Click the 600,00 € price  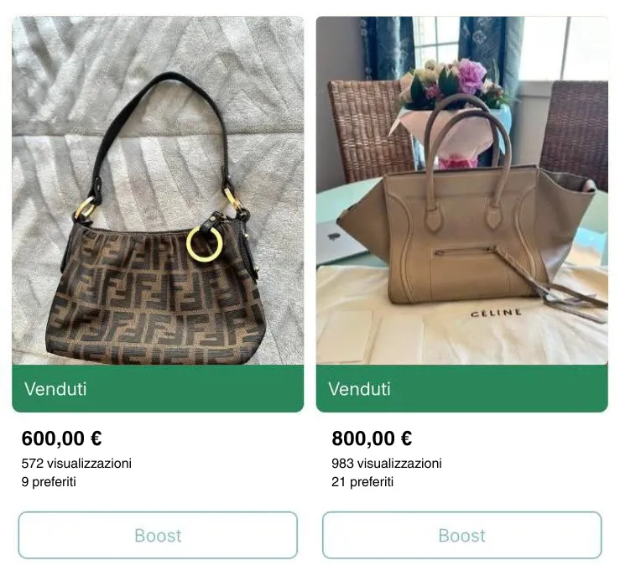[x=62, y=438]
